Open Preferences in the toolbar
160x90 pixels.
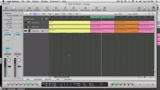click(x=13, y=8)
